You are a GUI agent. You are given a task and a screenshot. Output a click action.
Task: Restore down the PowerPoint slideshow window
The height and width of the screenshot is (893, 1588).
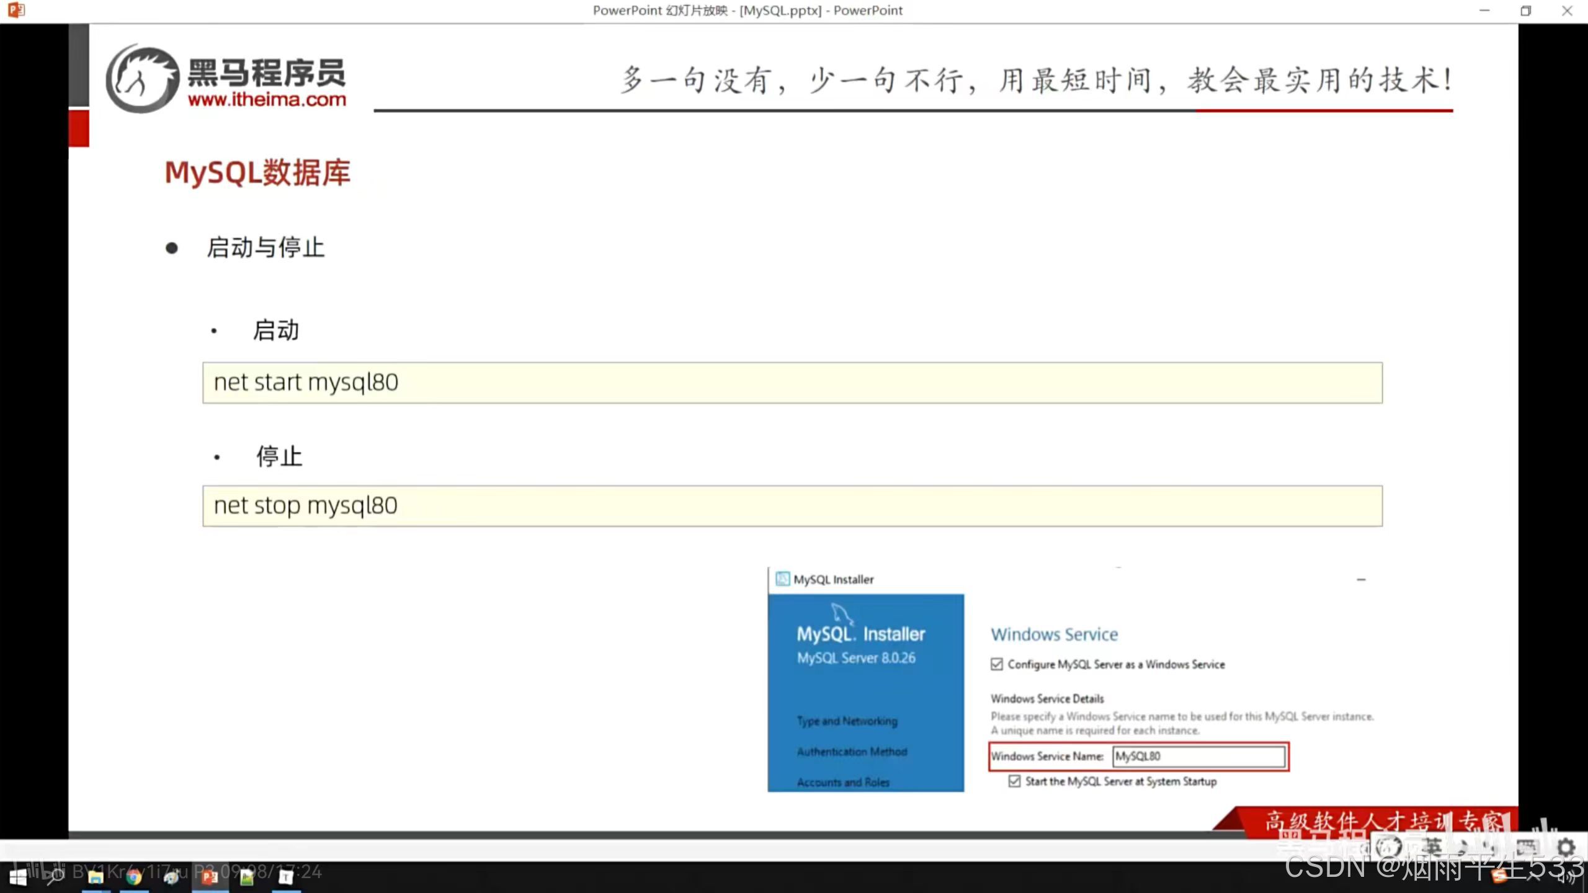tap(1525, 11)
